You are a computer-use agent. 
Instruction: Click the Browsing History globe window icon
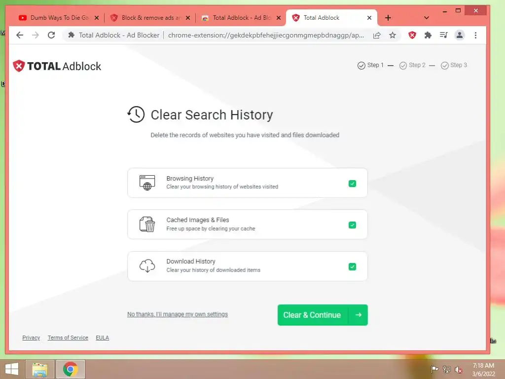click(x=147, y=183)
